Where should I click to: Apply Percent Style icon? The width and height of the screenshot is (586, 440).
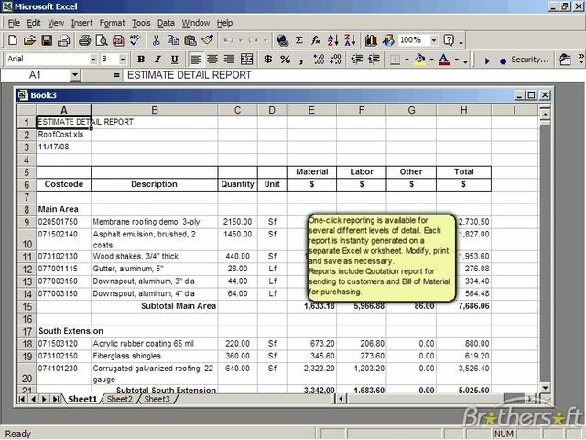coord(285,59)
